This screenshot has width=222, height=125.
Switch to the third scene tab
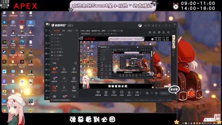(x=70, y=31)
